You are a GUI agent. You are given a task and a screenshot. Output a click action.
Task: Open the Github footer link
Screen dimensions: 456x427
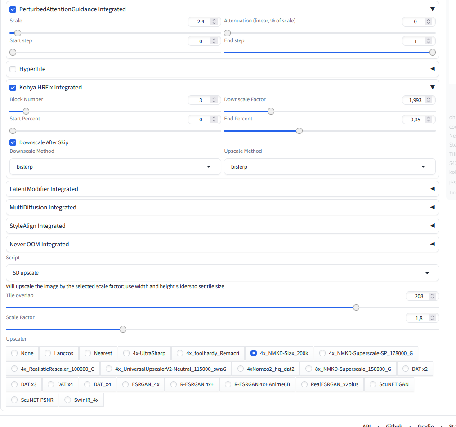coord(394,426)
